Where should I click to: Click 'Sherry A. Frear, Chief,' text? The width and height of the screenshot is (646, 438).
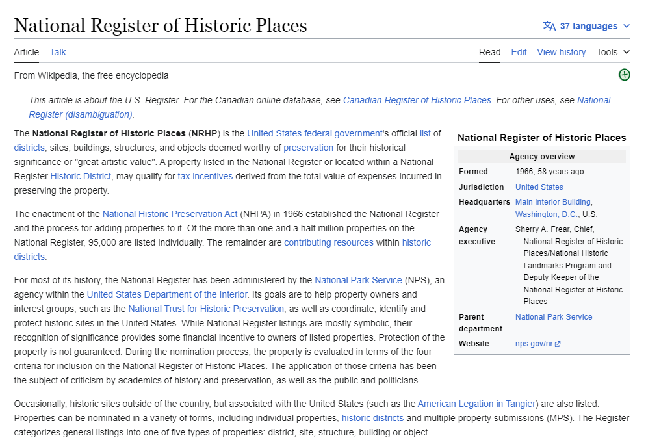click(554, 229)
